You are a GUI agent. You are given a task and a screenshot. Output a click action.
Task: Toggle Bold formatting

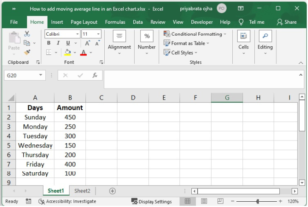49,43
